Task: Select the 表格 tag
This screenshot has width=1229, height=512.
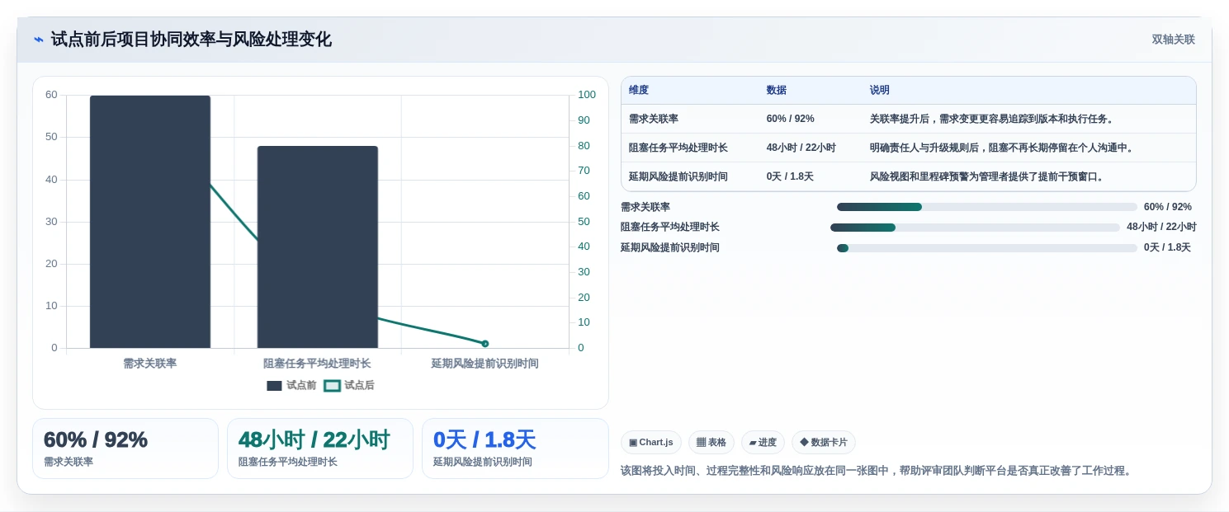Action: point(711,443)
